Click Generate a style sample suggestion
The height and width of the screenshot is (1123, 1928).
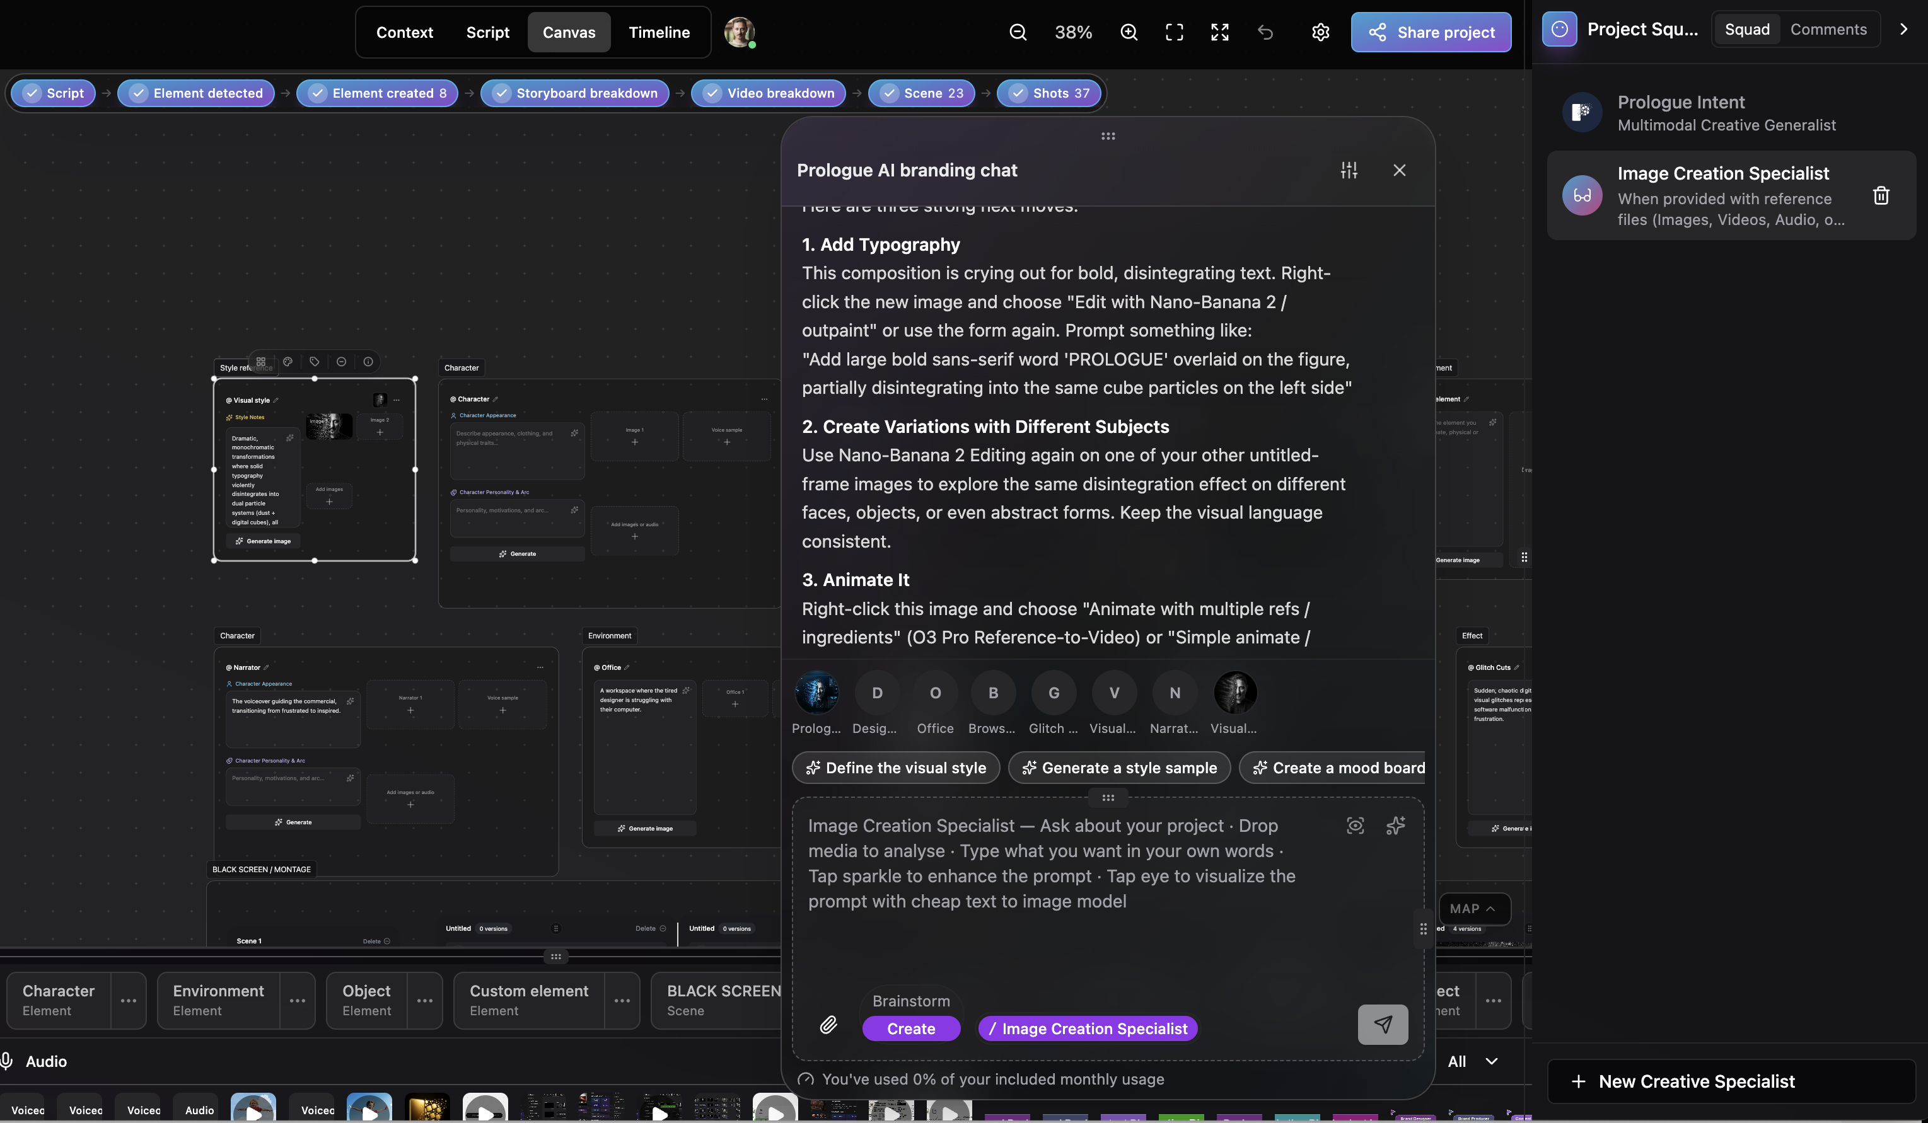(x=1119, y=768)
